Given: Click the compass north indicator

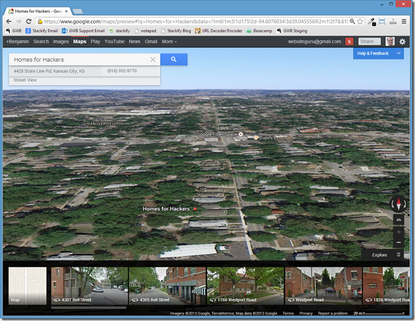Looking at the screenshot, I should 399,204.
